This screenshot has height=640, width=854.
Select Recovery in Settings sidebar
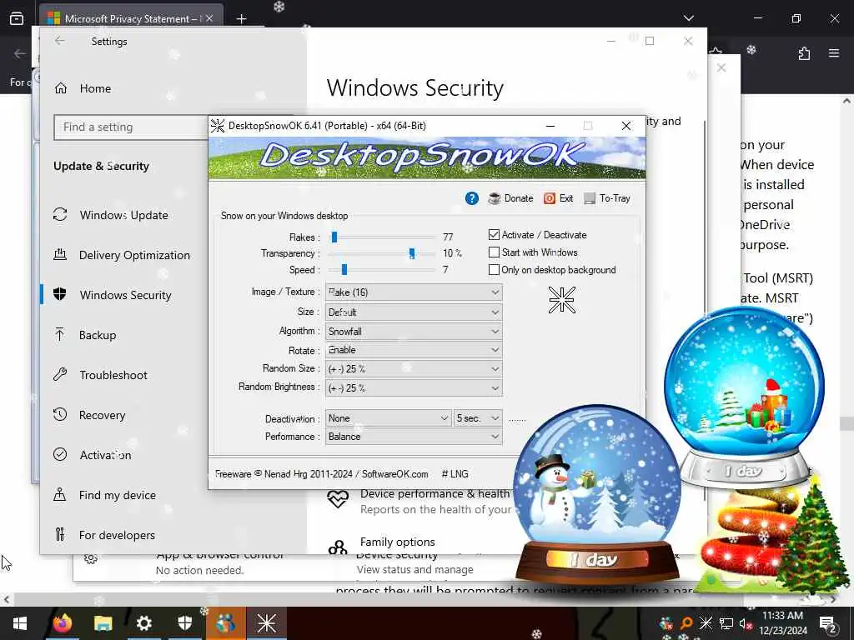tap(124, 415)
